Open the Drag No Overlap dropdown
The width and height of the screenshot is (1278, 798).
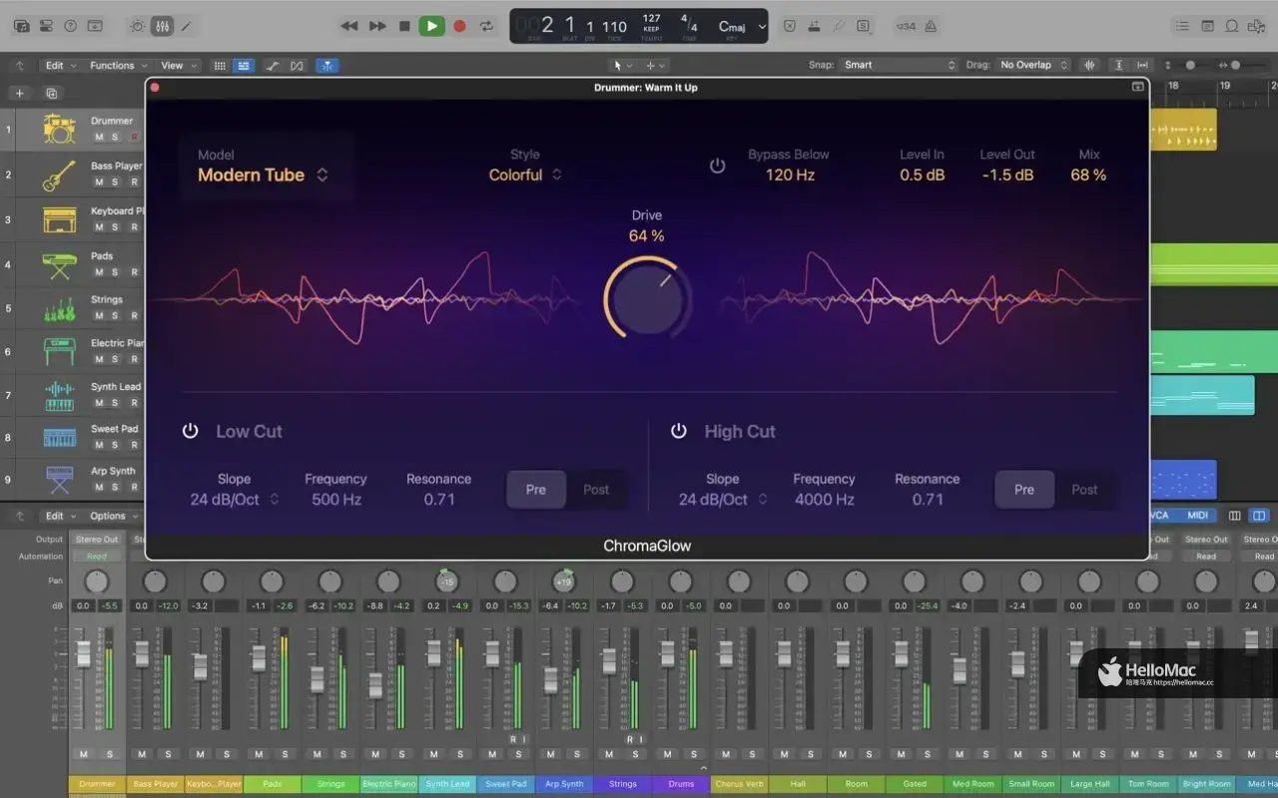(x=1032, y=65)
